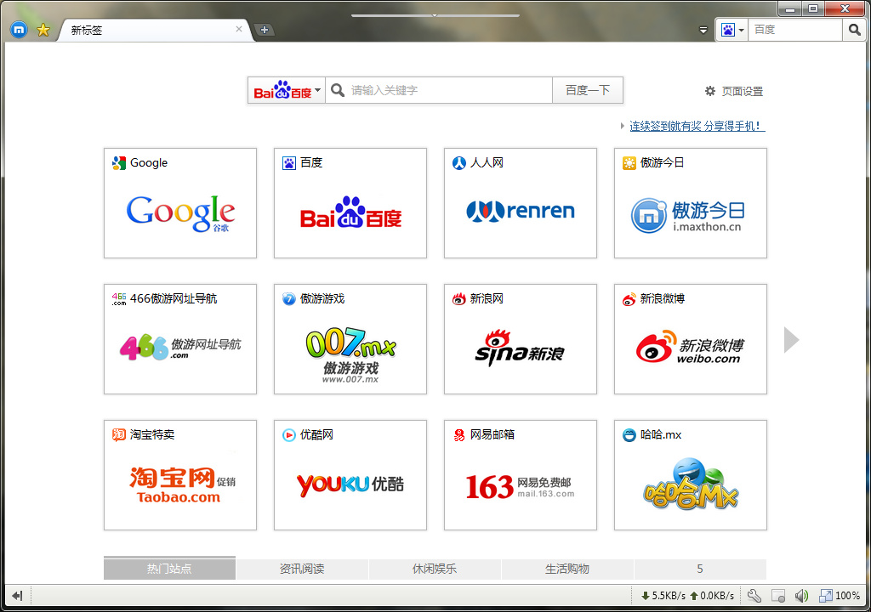Click the 新浪网 favicon in tile header

click(458, 299)
